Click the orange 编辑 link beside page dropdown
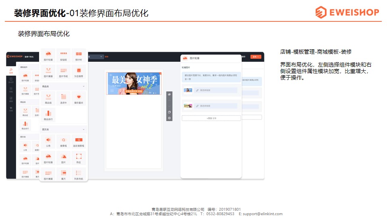This screenshot has width=387, height=218. (x=106, y=57)
